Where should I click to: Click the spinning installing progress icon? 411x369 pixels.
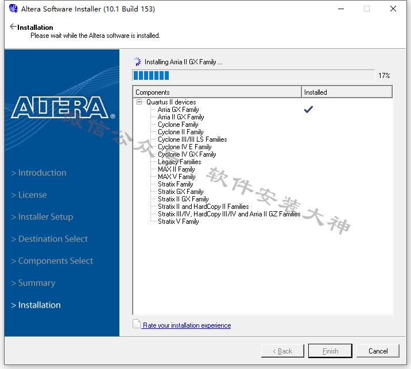click(x=137, y=62)
